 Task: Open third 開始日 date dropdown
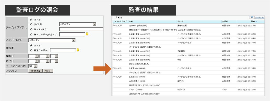54,56
